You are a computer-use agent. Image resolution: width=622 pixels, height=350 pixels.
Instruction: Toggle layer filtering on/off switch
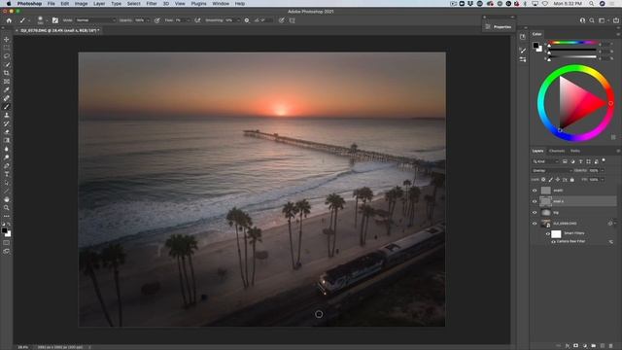tap(604, 160)
